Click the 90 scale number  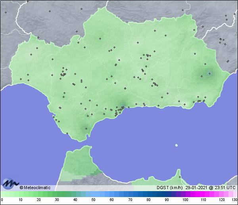pos(167,199)
